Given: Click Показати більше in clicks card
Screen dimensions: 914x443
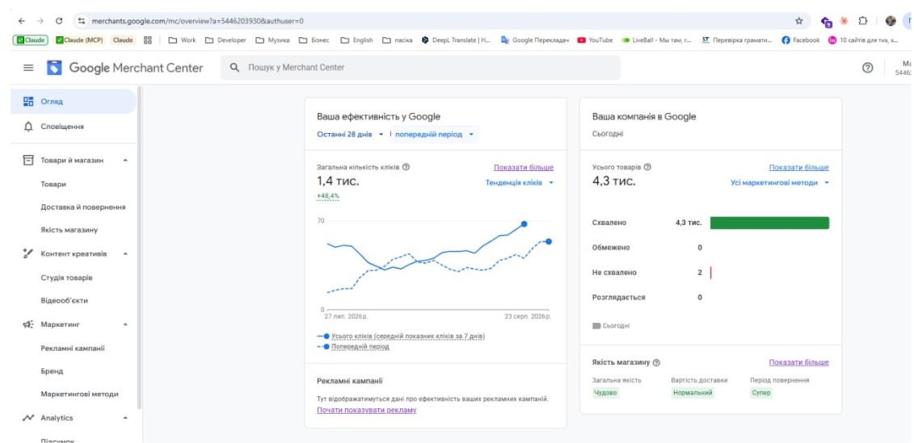Looking at the screenshot, I should pyautogui.click(x=524, y=168).
